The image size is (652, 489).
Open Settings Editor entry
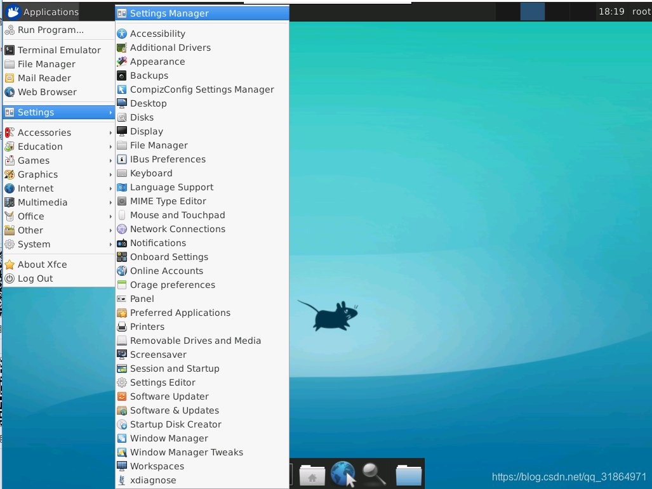click(202, 382)
